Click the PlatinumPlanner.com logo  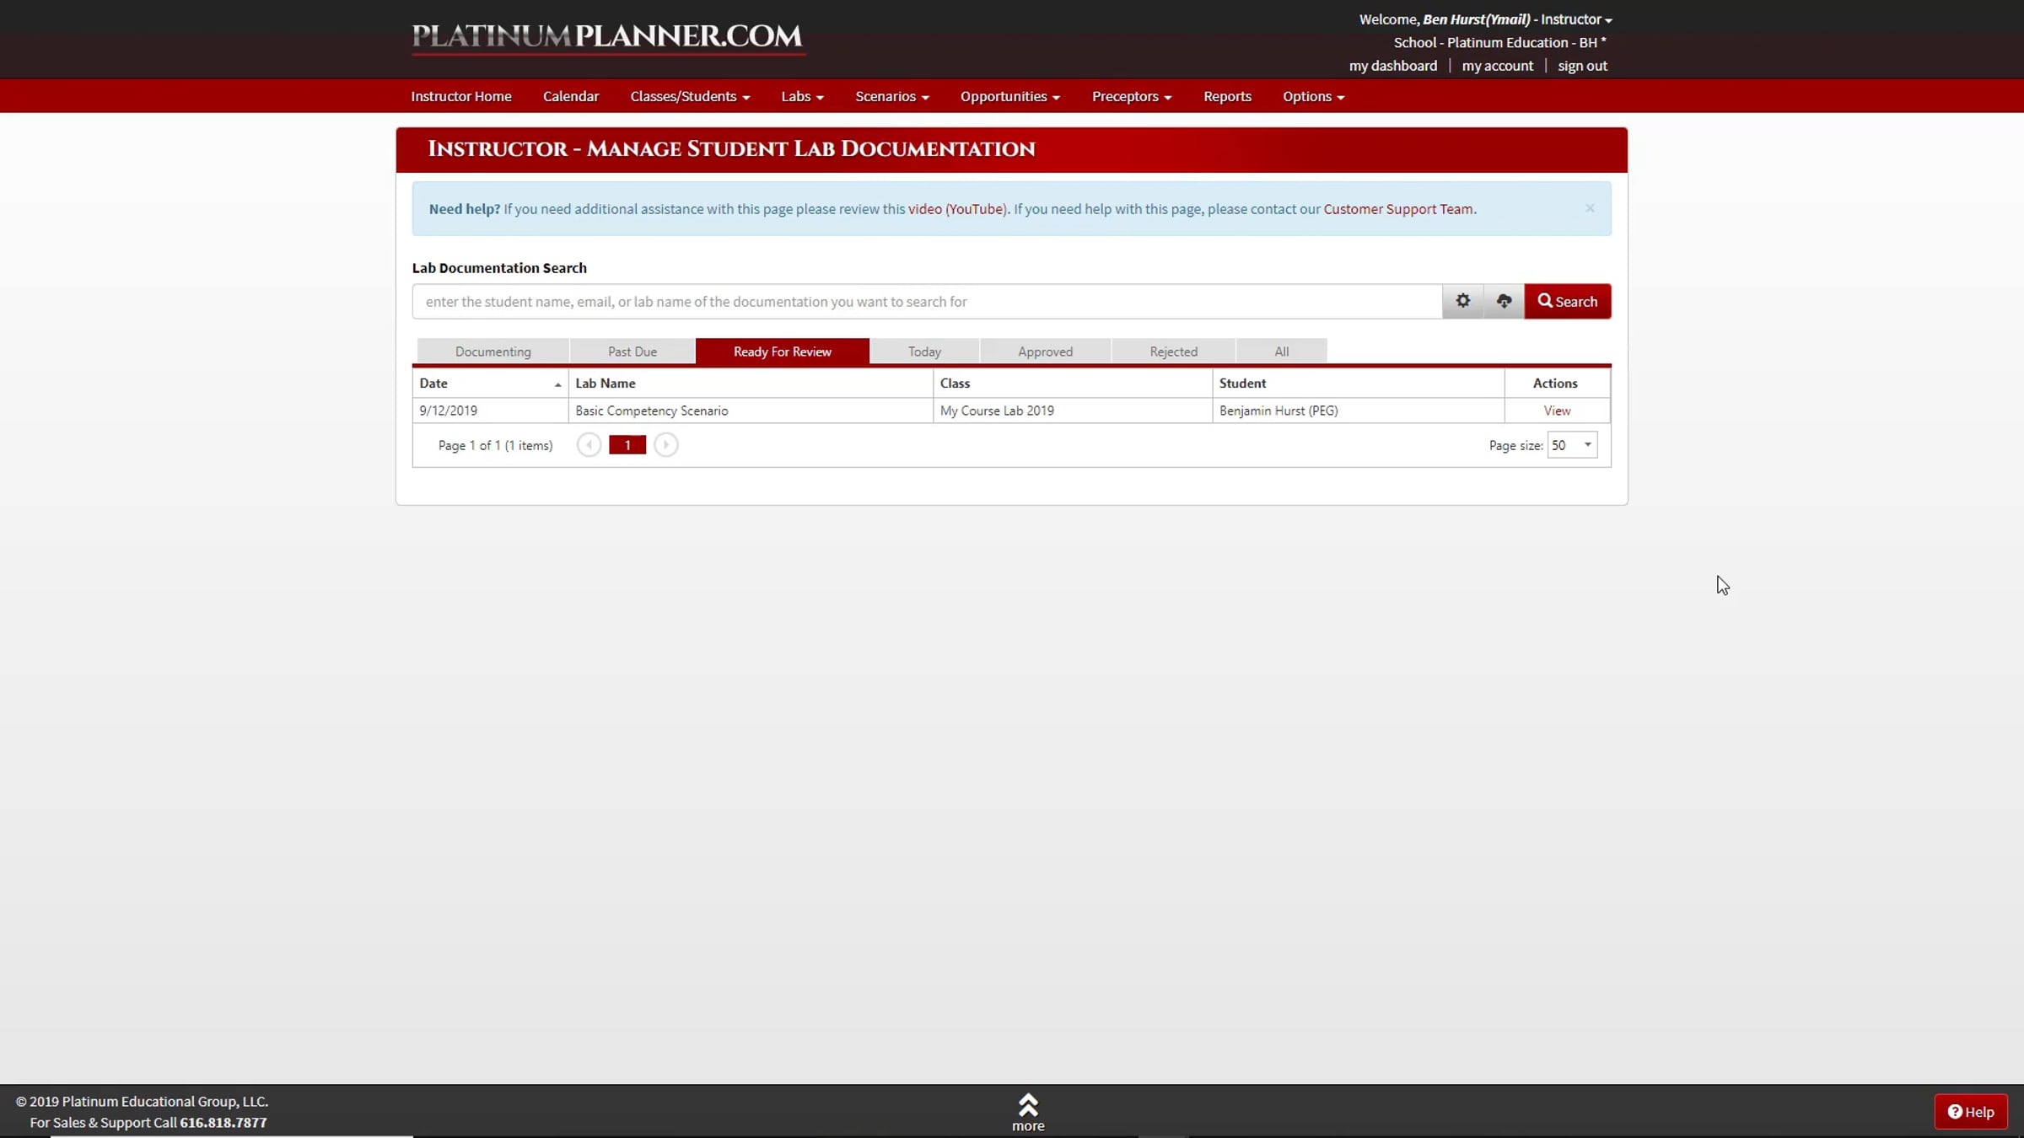(607, 36)
